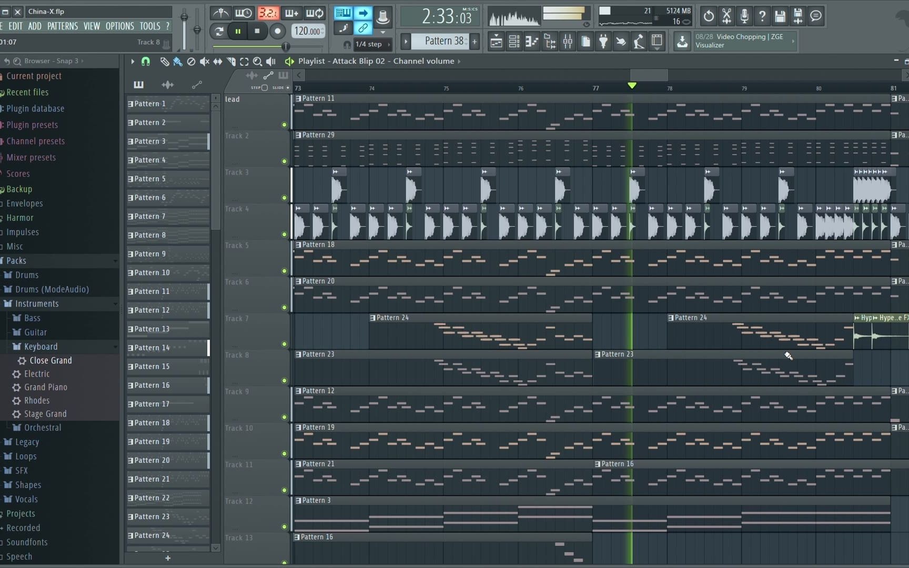The height and width of the screenshot is (568, 909).
Task: Click the undo history circular arrow icon
Action: [x=709, y=16]
